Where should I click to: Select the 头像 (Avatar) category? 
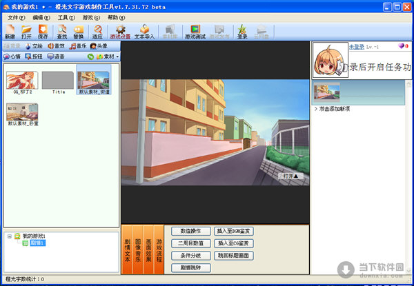99,46
